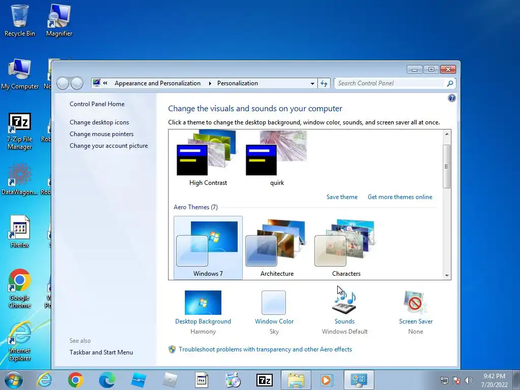Click the Refresh button beside address bar
The image size is (520, 390).
323,83
